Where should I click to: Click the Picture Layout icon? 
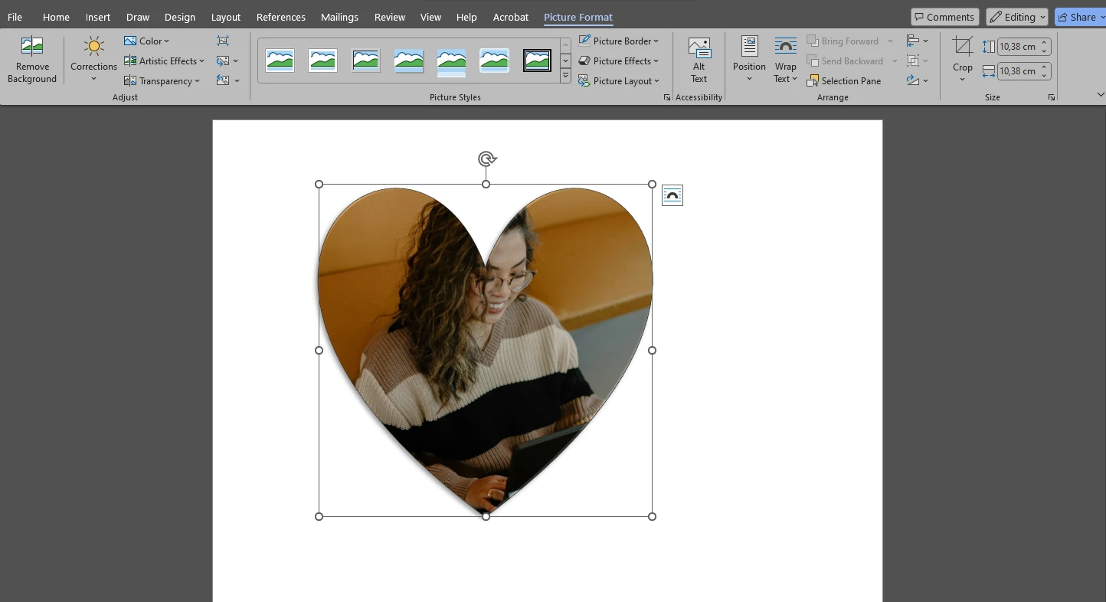[585, 80]
